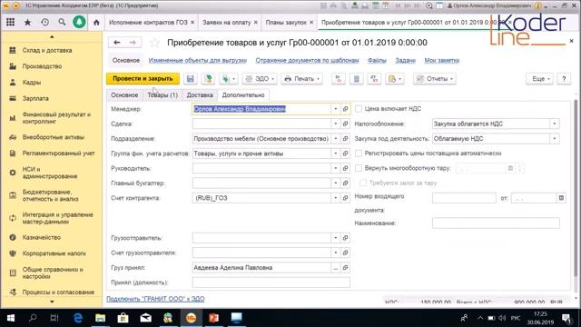Viewport: 581px width, 327px height.
Task: Open File Explorer in taskbar
Action: pyautogui.click(x=101, y=318)
